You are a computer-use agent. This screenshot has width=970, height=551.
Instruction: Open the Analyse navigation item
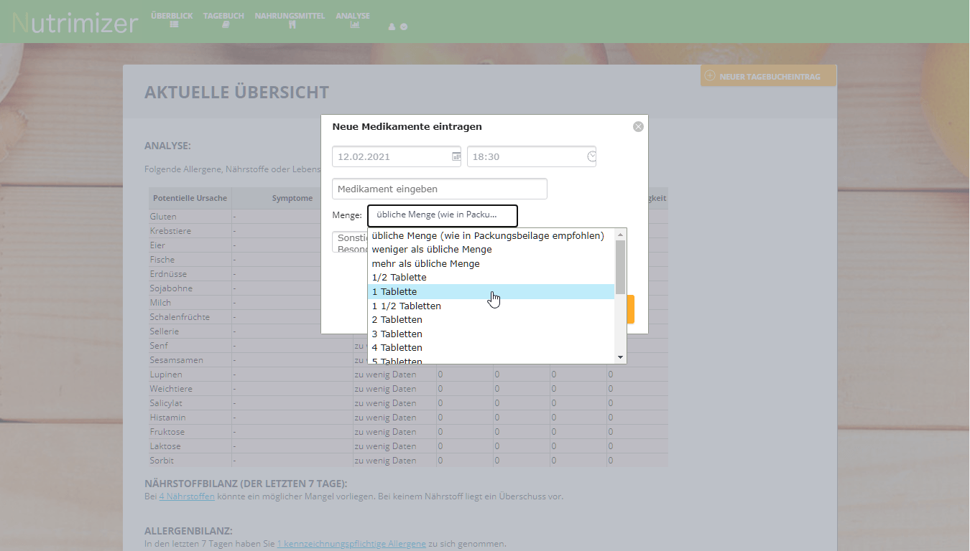[x=353, y=19]
